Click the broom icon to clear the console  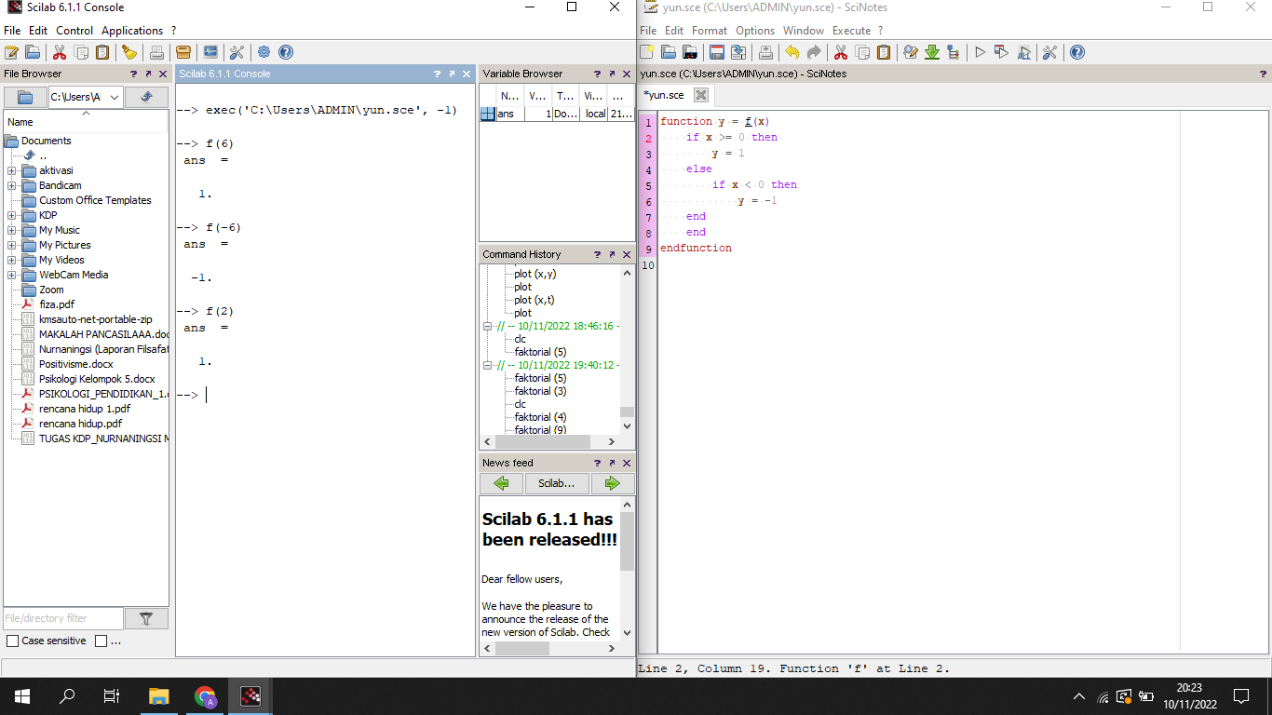(129, 52)
